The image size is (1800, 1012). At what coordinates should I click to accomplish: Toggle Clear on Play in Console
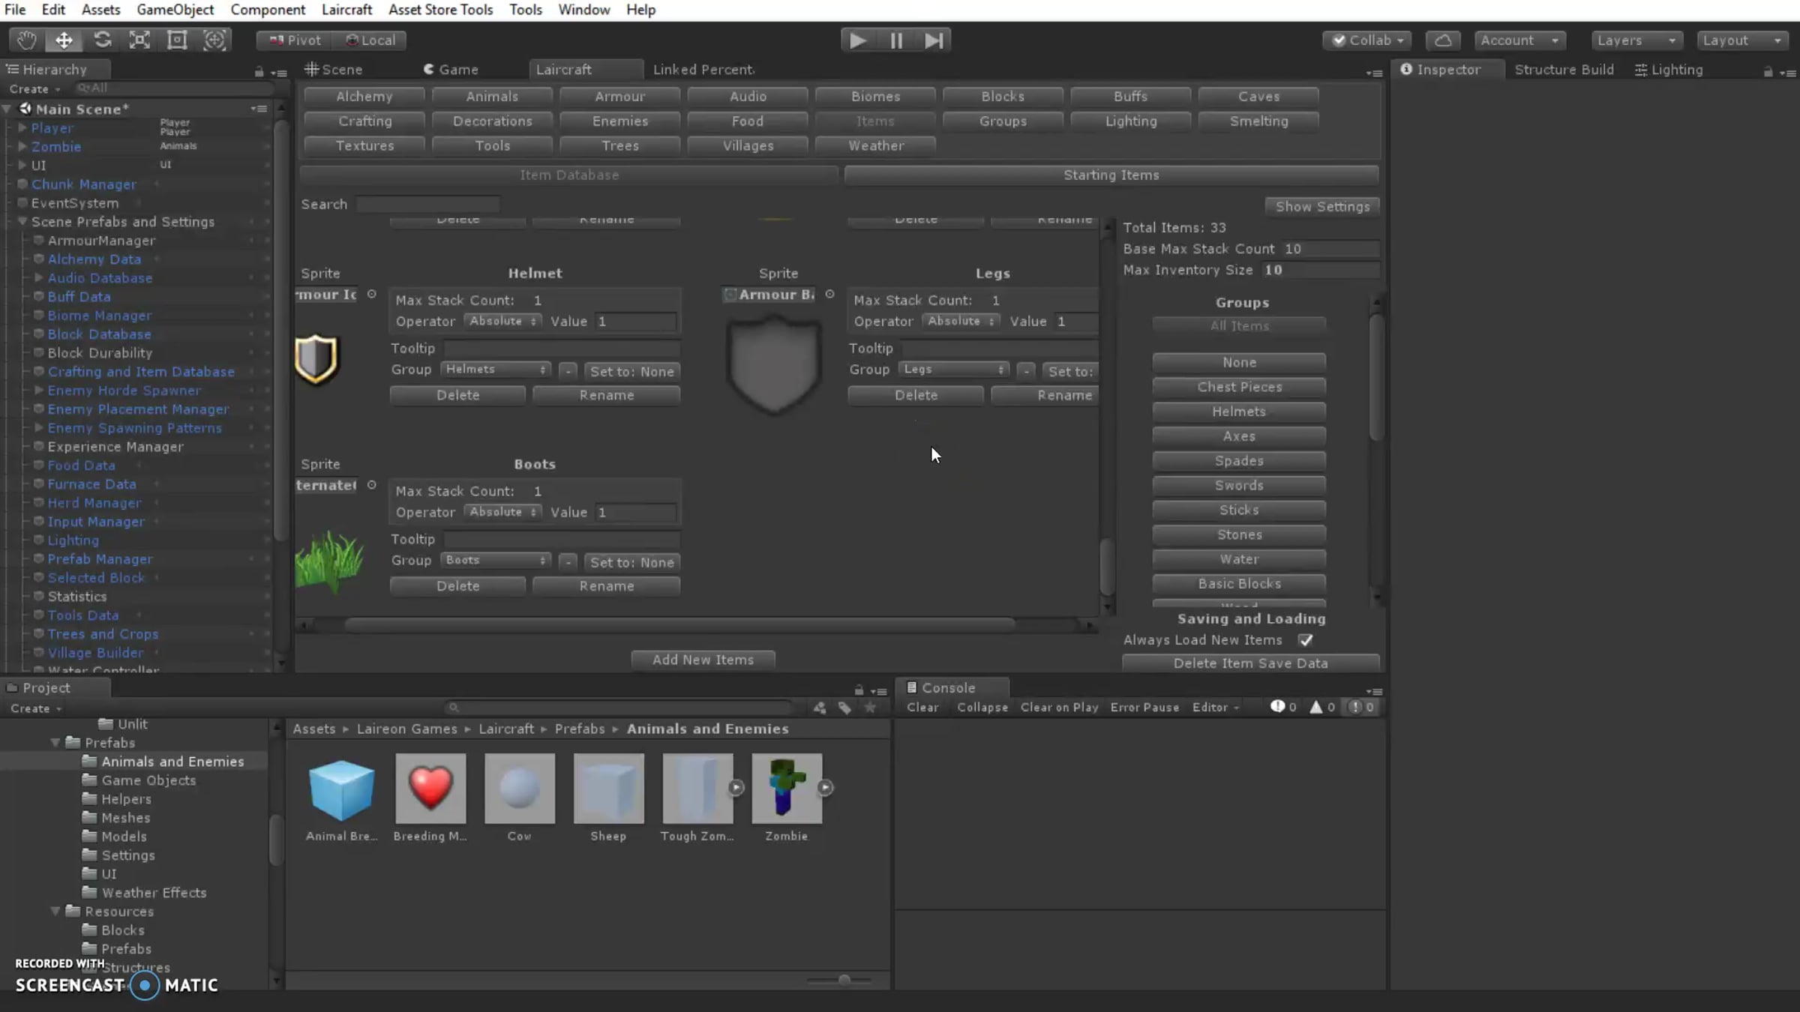coord(1059,708)
